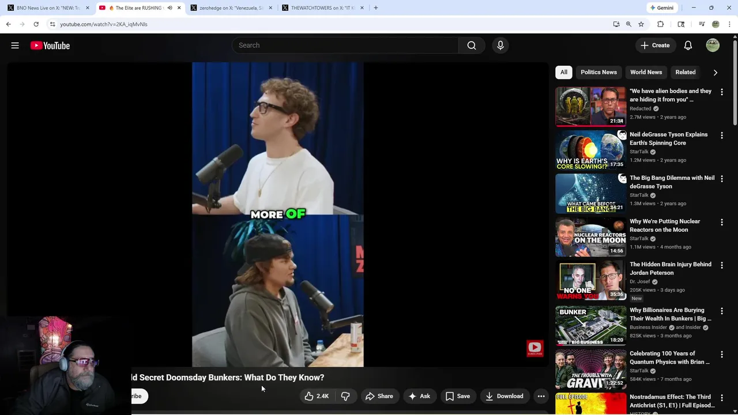The height and width of the screenshot is (415, 738).
Task: Dislike the video with thumbs down
Action: click(x=345, y=396)
